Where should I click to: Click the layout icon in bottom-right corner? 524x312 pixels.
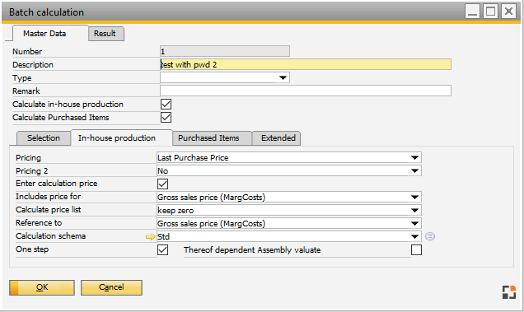point(509,292)
